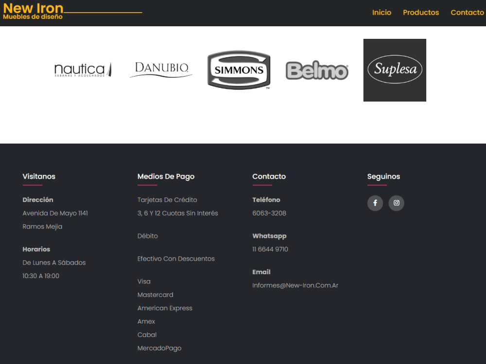486x364 pixels.
Task: Click the New Iron site logo
Action: (33, 12)
